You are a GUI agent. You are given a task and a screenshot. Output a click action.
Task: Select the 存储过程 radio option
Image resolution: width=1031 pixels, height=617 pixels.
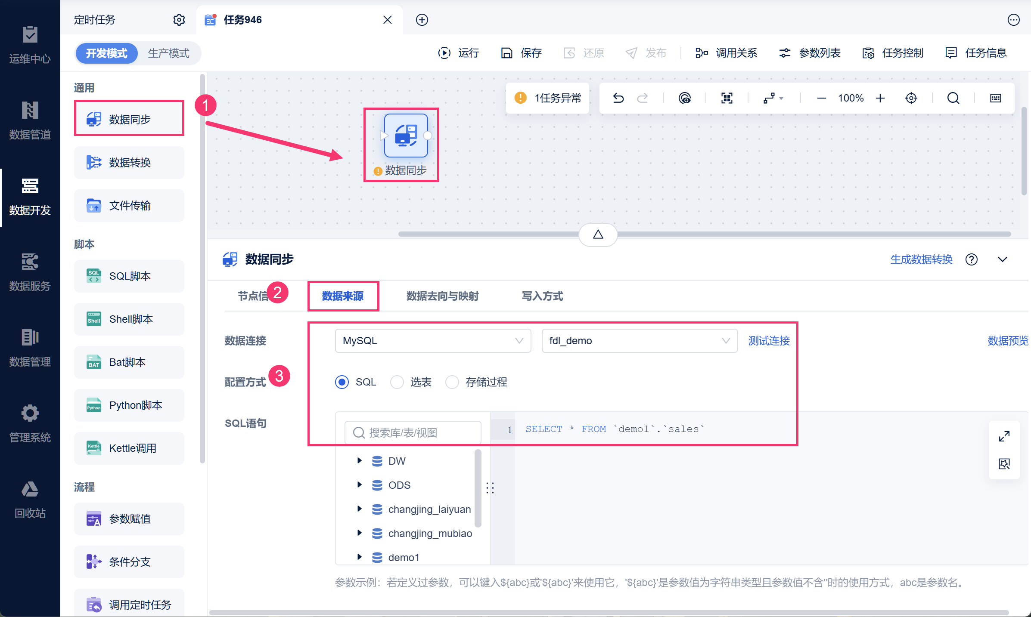[x=452, y=382]
